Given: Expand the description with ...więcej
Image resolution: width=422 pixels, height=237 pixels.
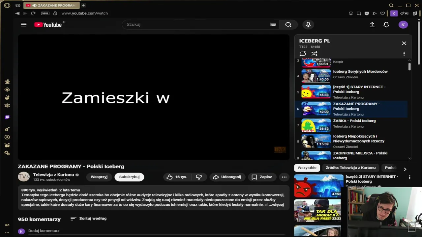Looking at the screenshot, I should tap(276, 204).
